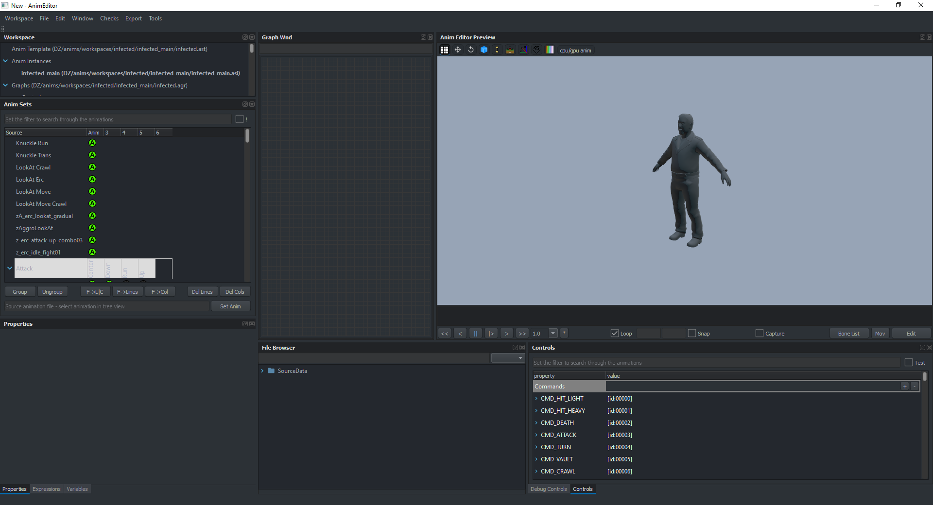Float the Workspace panel with its undock icon
The image size is (933, 505).
tap(245, 37)
